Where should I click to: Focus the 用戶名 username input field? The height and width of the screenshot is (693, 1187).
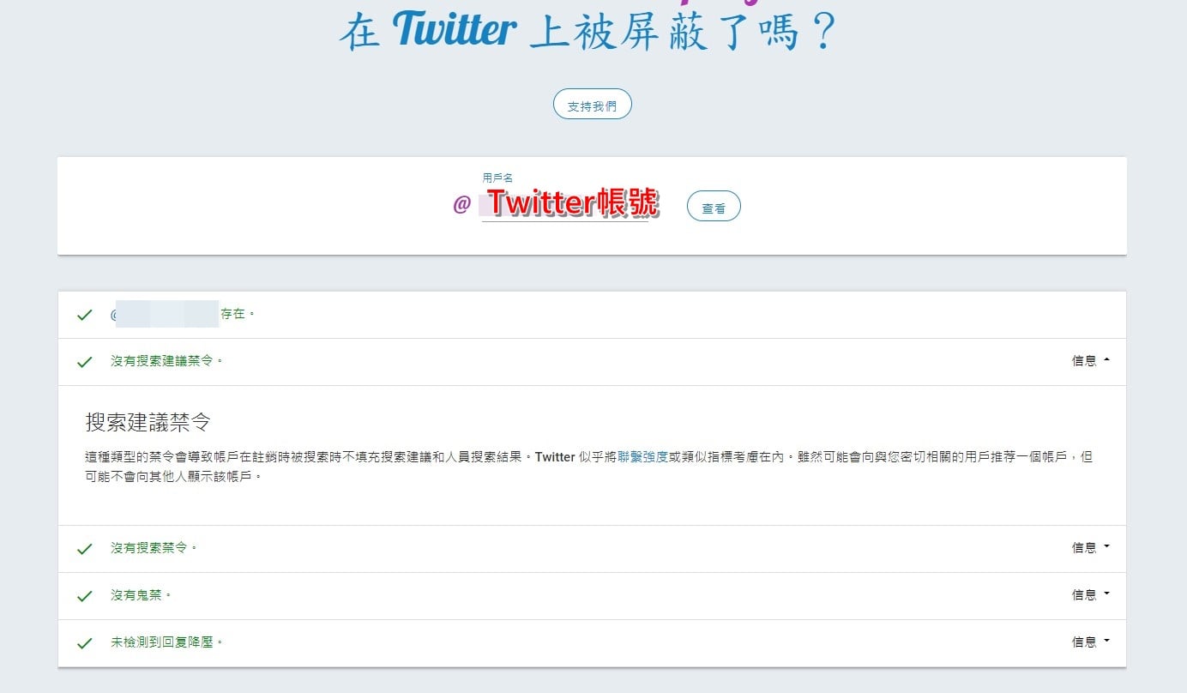tap(565, 204)
